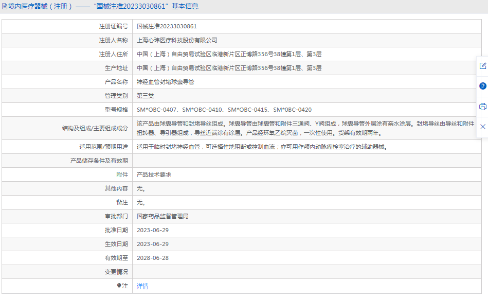
Task: Select product name 神经血管封堵球囊导管
Action: pyautogui.click(x=166, y=82)
